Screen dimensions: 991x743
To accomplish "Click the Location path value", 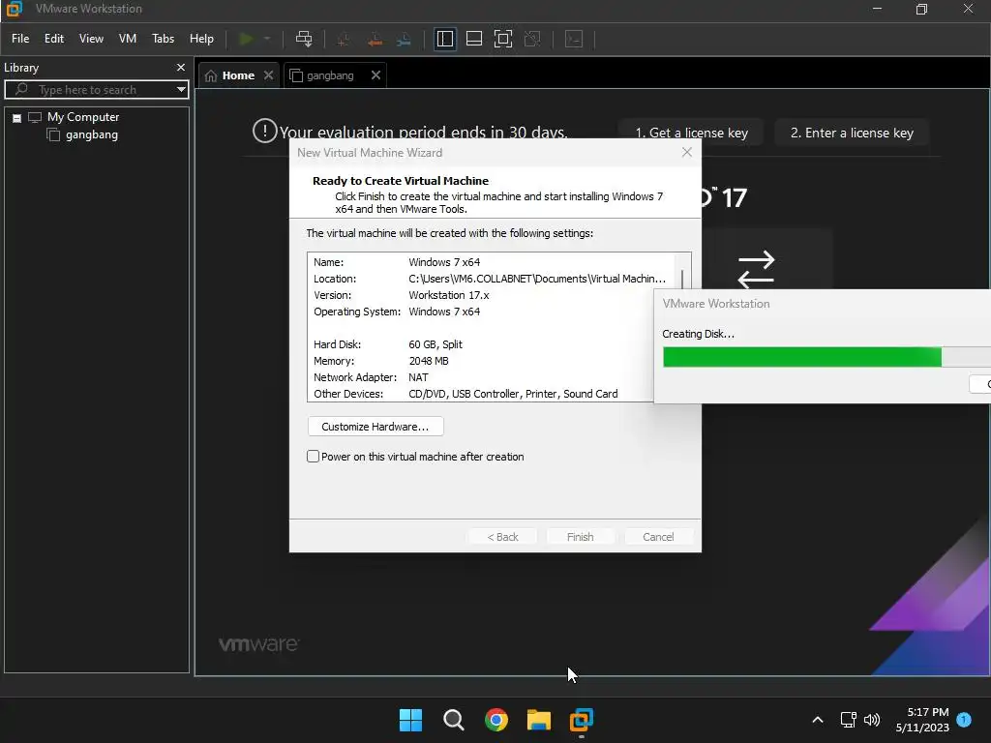I will point(537,279).
